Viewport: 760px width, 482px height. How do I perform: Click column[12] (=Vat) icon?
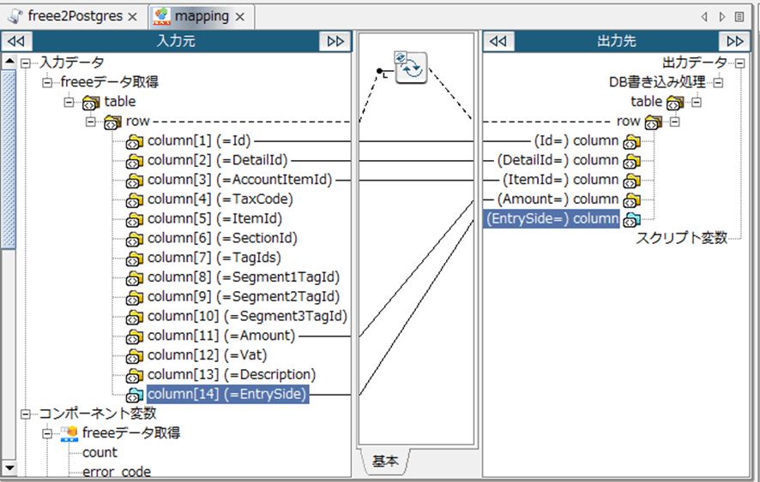point(135,356)
